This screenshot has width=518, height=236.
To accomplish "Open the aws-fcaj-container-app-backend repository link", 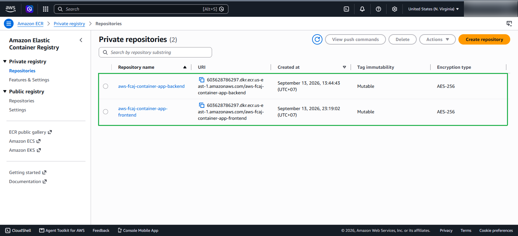I will (151, 86).
